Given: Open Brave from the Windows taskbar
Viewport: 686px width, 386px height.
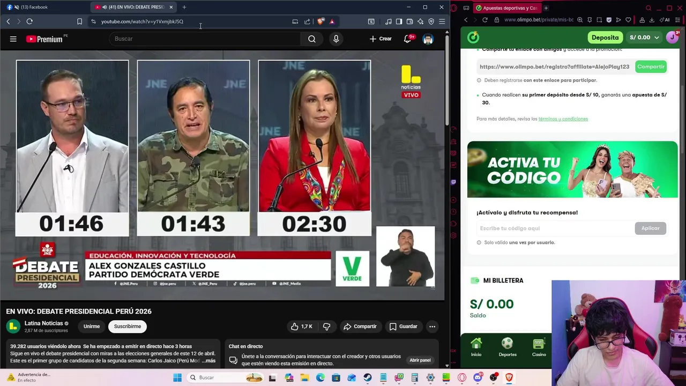Looking at the screenshot, I should click(509, 377).
